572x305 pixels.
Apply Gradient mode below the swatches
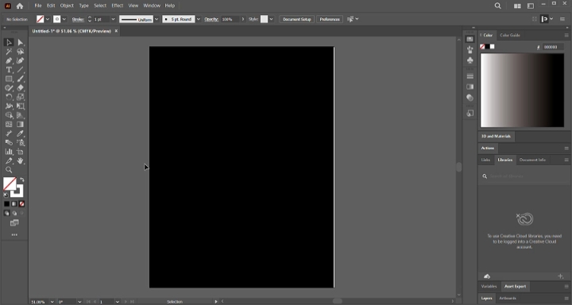[x=14, y=204]
